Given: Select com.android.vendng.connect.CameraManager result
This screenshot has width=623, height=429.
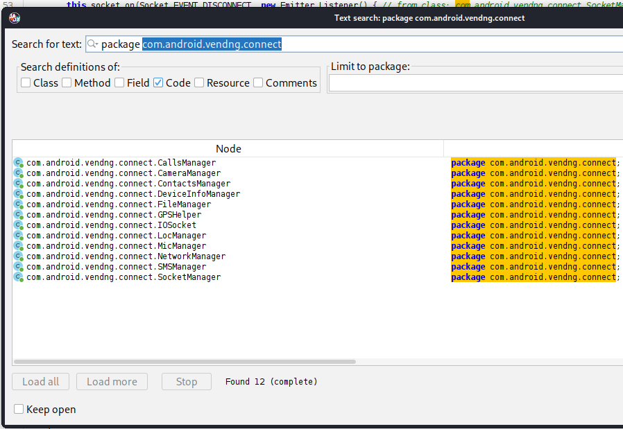Looking at the screenshot, I should click(x=123, y=173).
